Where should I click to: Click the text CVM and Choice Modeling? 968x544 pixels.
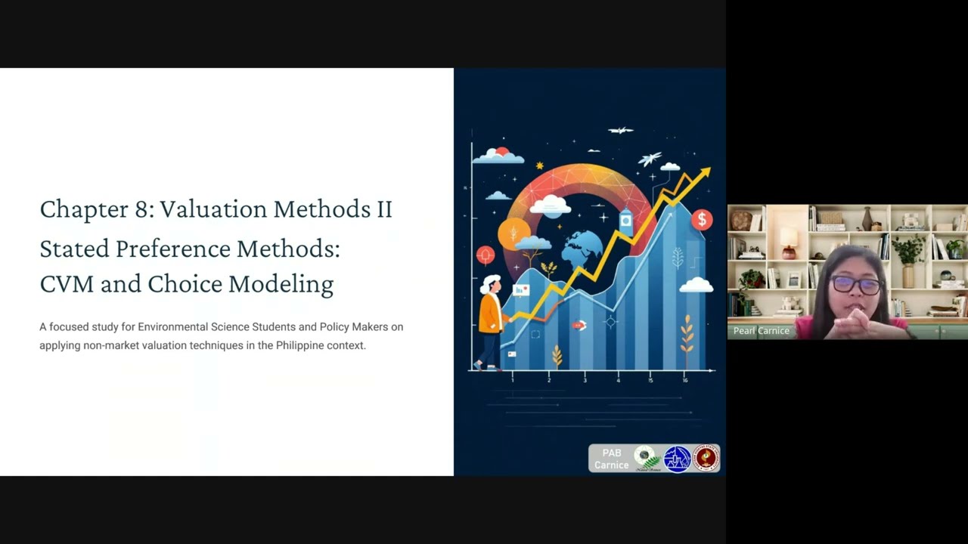(187, 284)
